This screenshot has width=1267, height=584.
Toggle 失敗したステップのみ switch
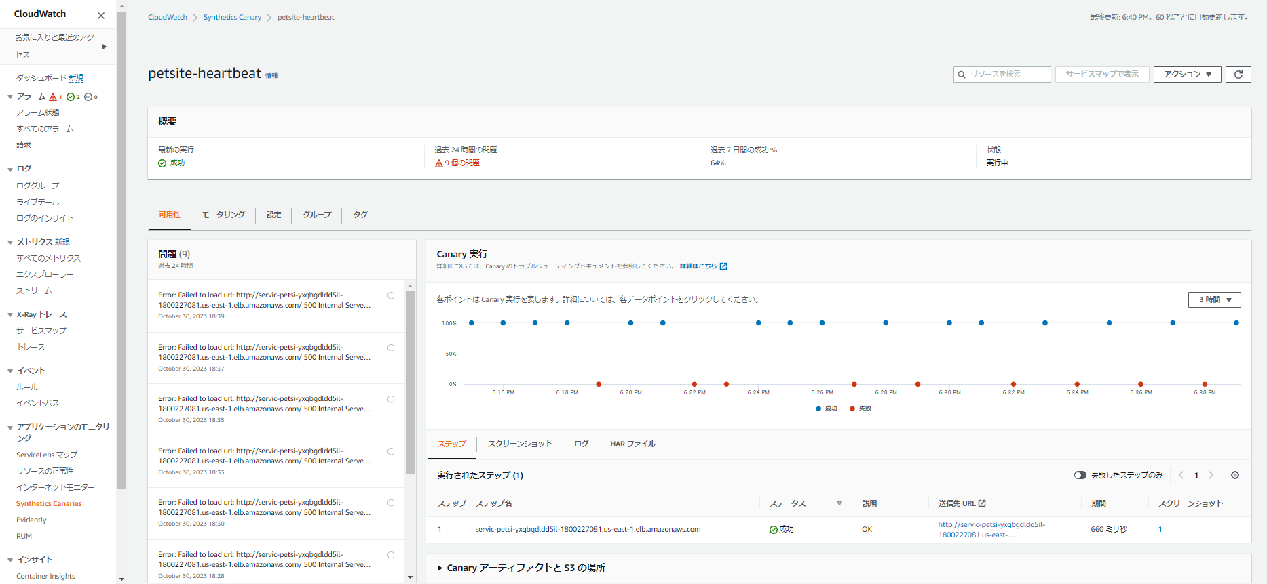[x=1080, y=475]
